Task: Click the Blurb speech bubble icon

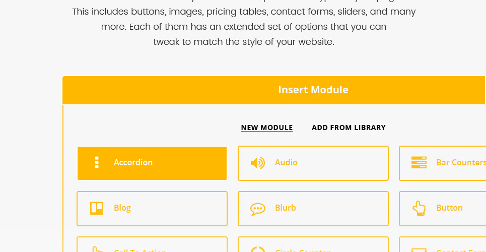Action: [257, 208]
